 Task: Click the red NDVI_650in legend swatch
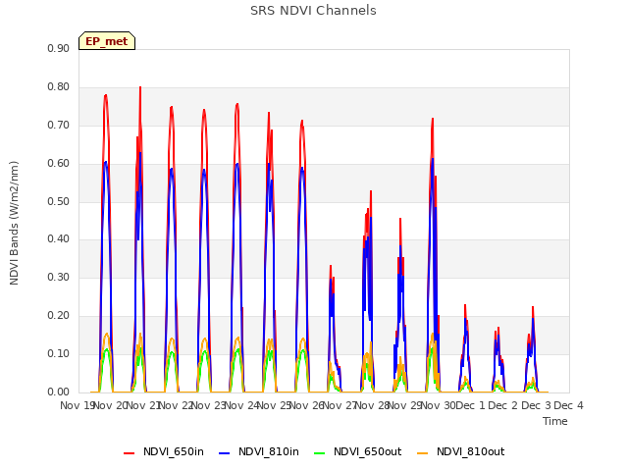(129, 452)
